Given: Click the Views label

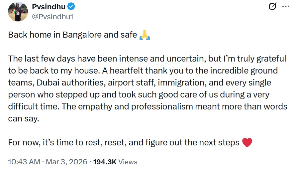Looking at the screenshot, I should click(x=128, y=162).
